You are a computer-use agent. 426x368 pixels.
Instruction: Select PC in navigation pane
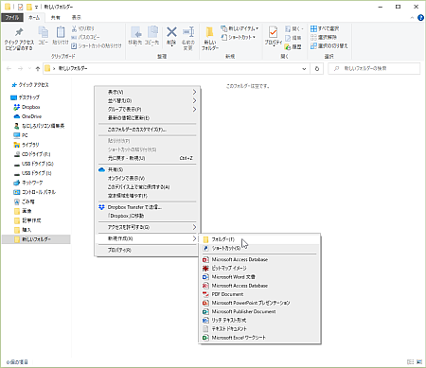coord(25,135)
